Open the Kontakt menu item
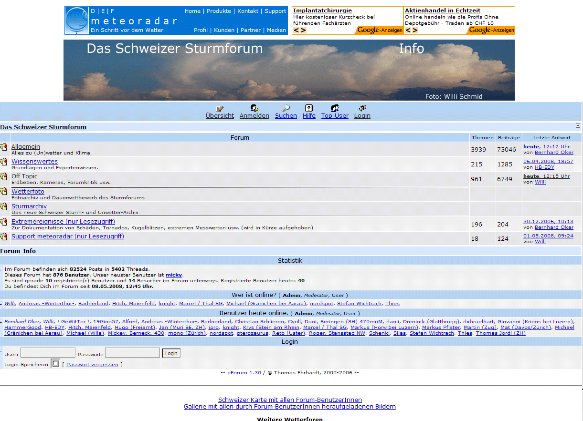Viewport: 583px width, 421px height. pyautogui.click(x=248, y=11)
